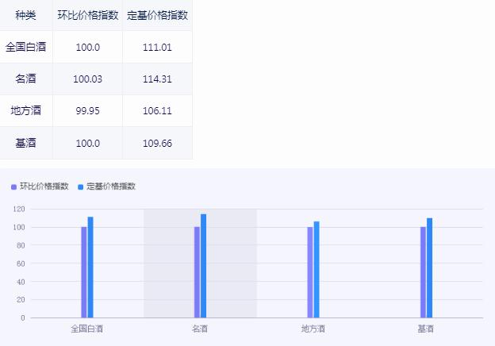Click the purple 环比 bar for 基酒
495x346 pixels.
[x=423, y=272]
